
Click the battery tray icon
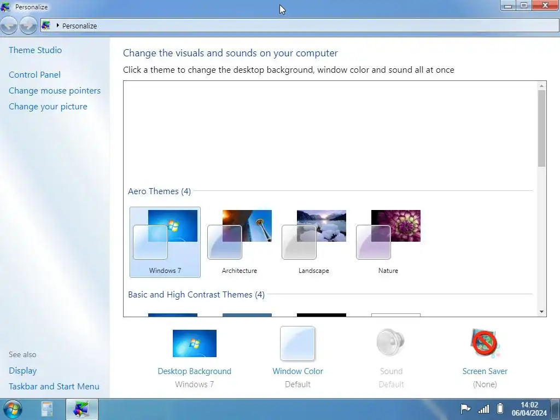(500, 408)
